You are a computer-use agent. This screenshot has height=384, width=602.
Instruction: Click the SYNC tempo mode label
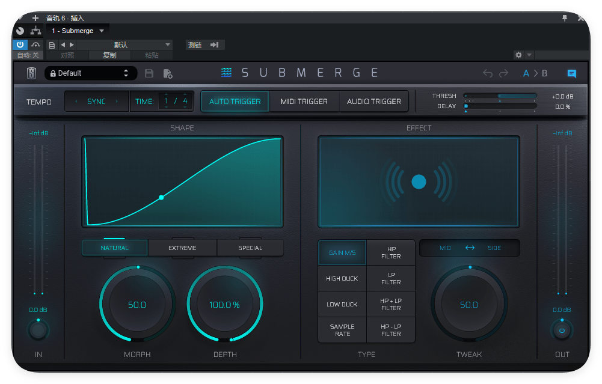(96, 102)
